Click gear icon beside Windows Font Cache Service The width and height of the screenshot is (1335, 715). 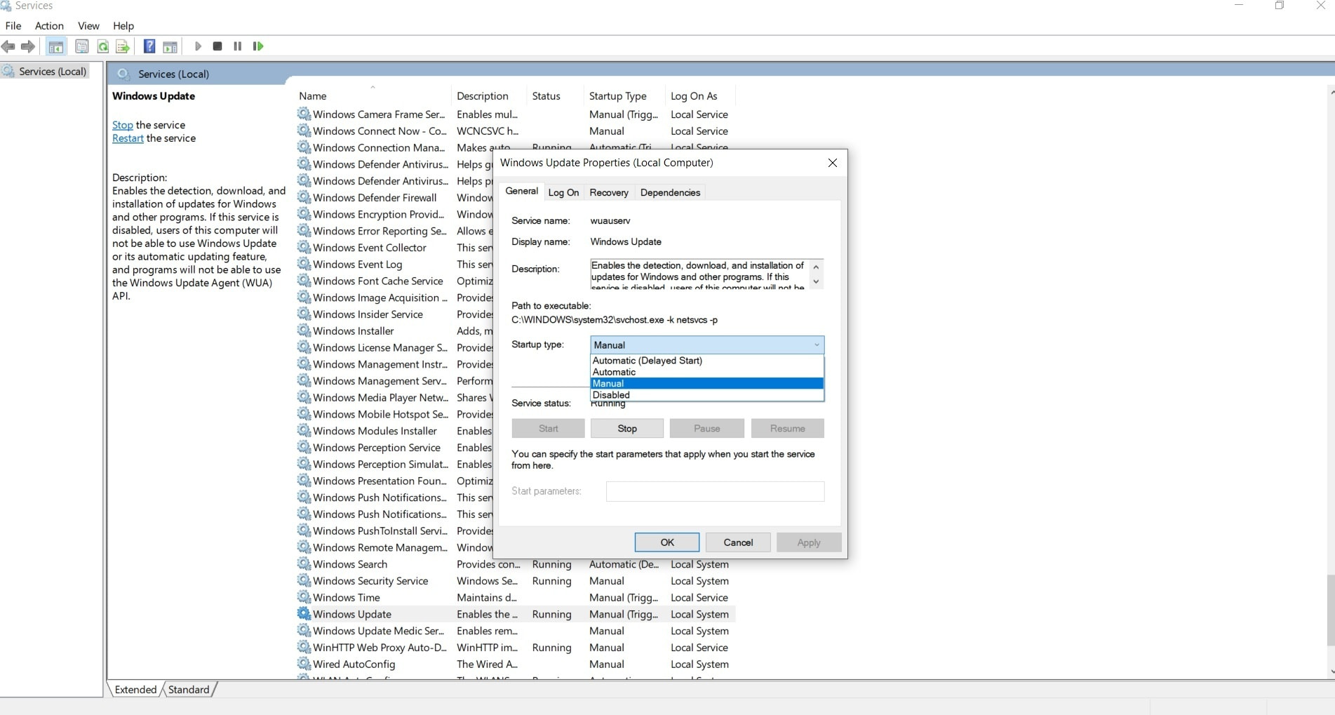(304, 281)
